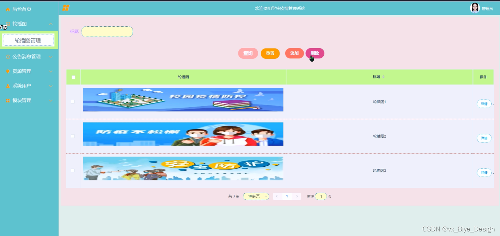Click the 欢迎使用学生疫情管理系统 header title
This screenshot has height=236, width=500.
280,8
